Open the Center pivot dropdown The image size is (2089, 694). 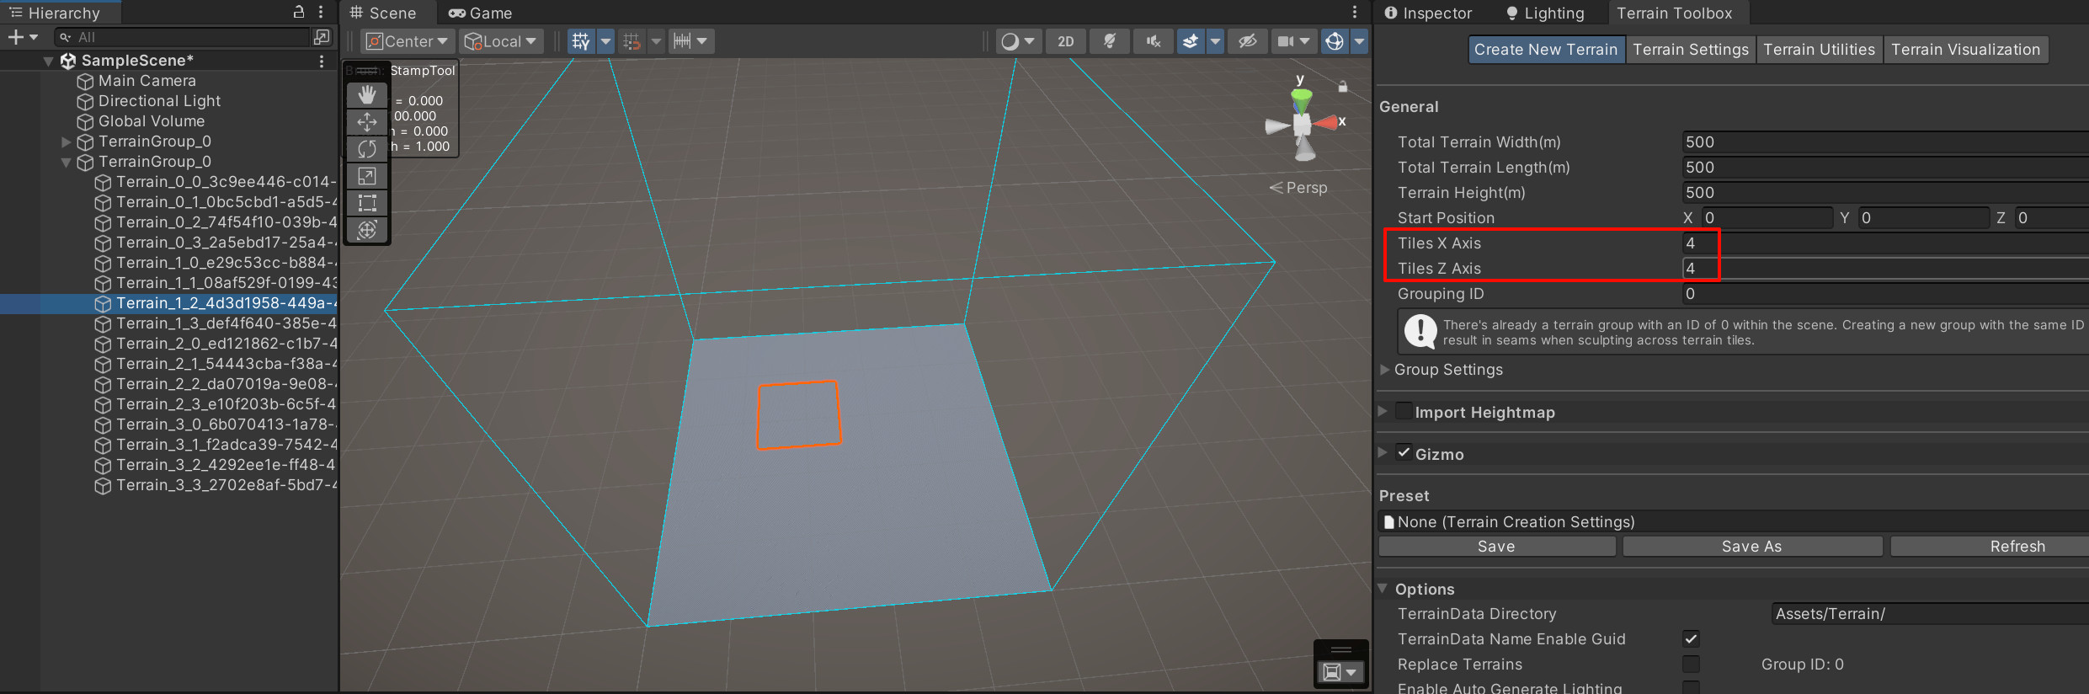pos(408,41)
